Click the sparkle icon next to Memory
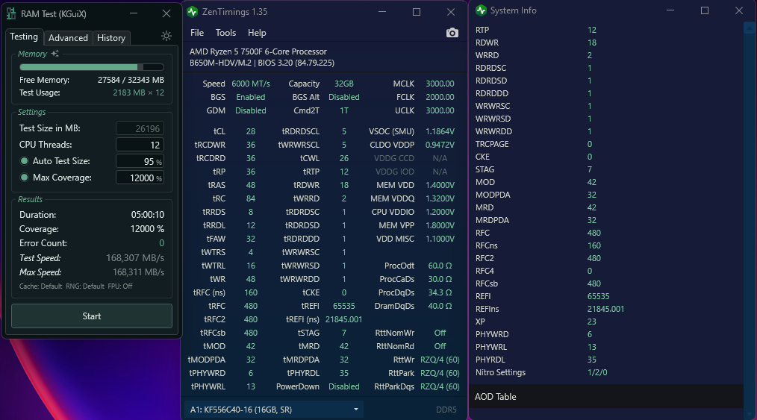The width and height of the screenshot is (757, 420). pos(55,54)
